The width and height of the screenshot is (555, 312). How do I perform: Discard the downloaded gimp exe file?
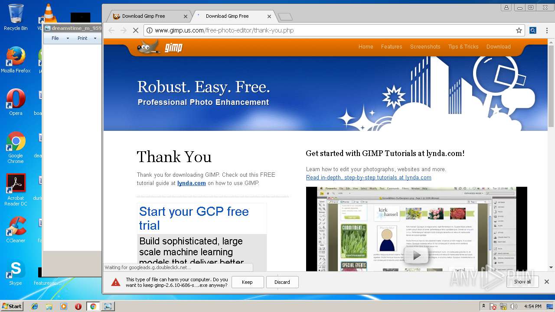pyautogui.click(x=282, y=282)
